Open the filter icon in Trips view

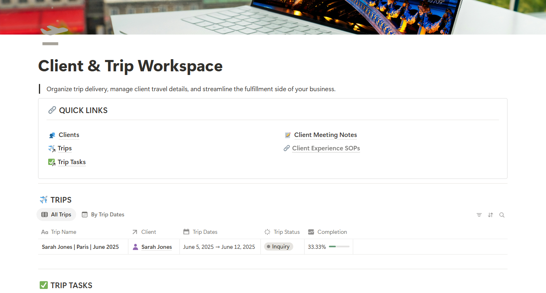click(479, 215)
